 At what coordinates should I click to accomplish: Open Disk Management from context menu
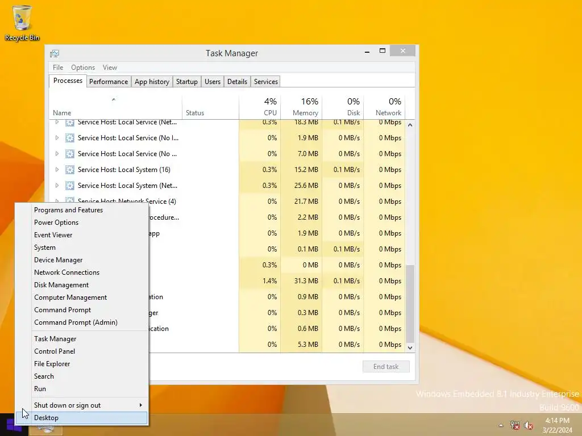[82, 285]
